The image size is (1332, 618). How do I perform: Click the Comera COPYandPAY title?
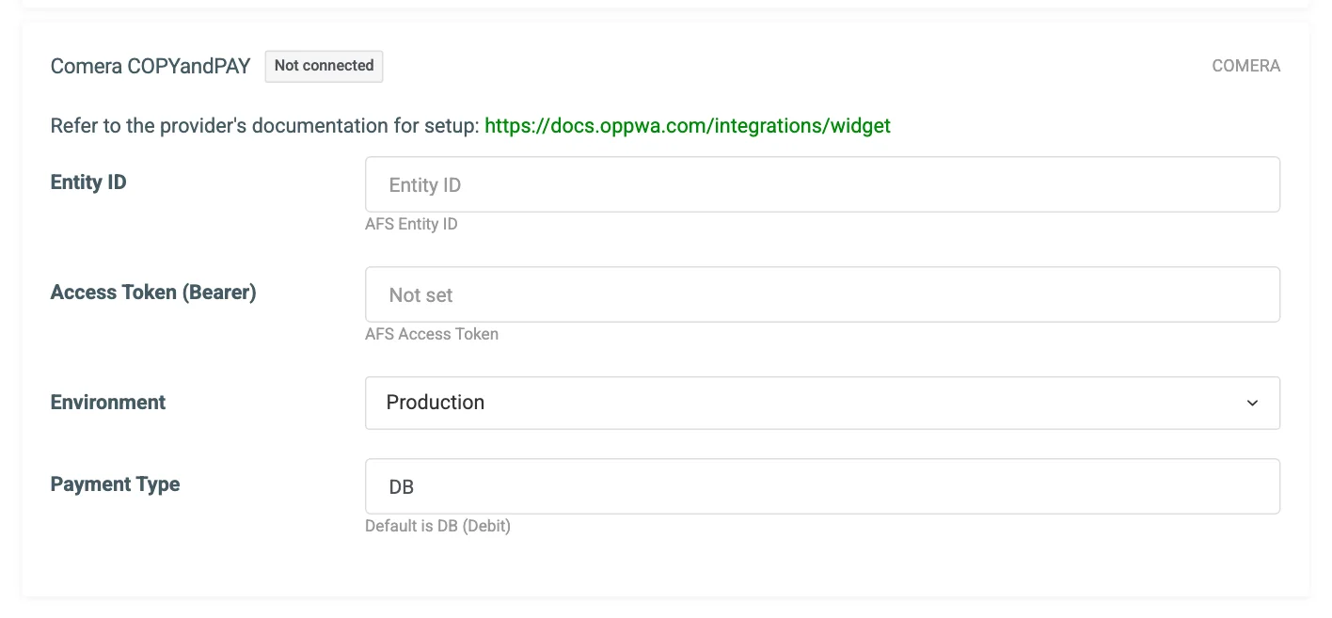point(151,66)
